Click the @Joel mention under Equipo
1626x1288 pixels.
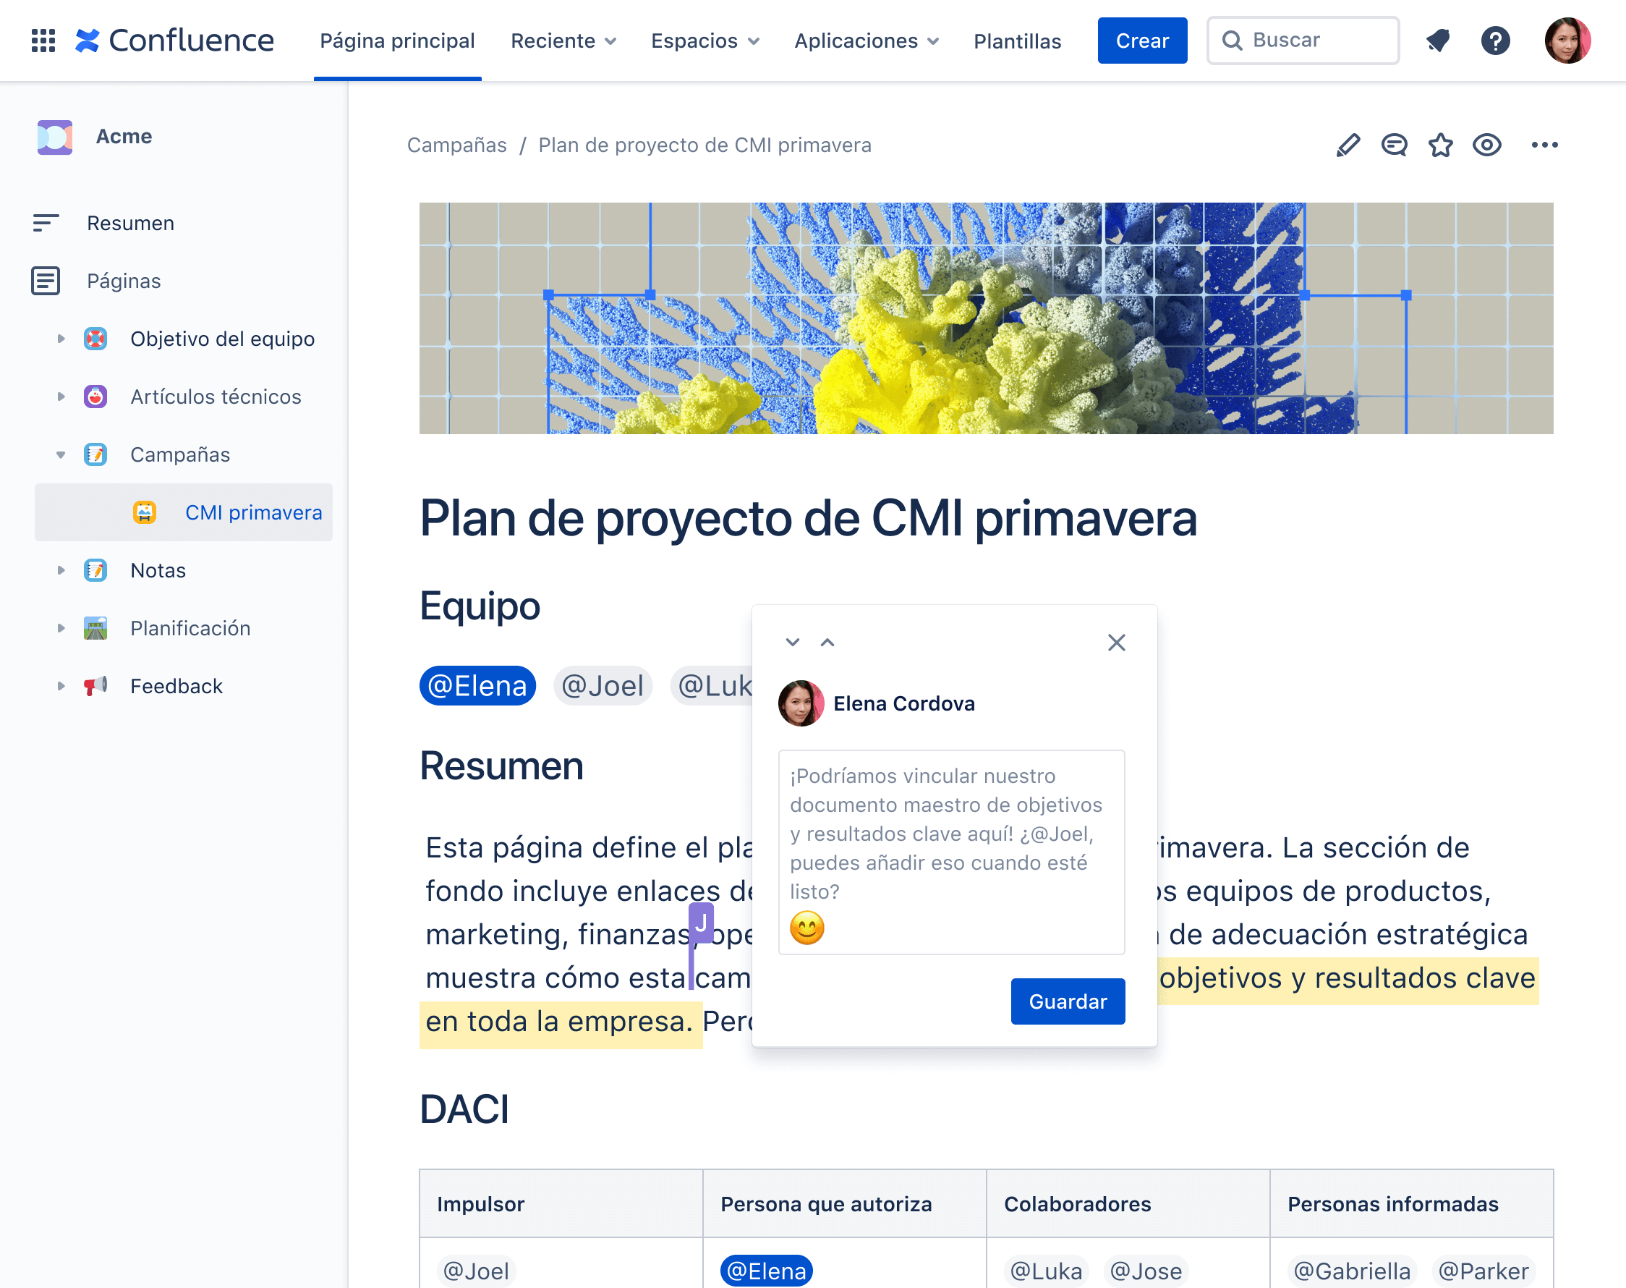tap(603, 685)
